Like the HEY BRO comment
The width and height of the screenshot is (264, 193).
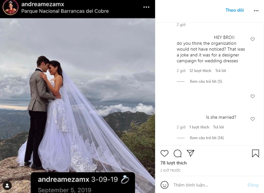click(x=253, y=39)
